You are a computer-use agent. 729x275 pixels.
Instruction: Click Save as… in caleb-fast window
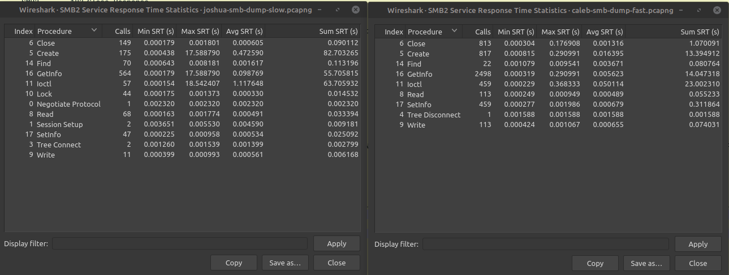(646, 263)
